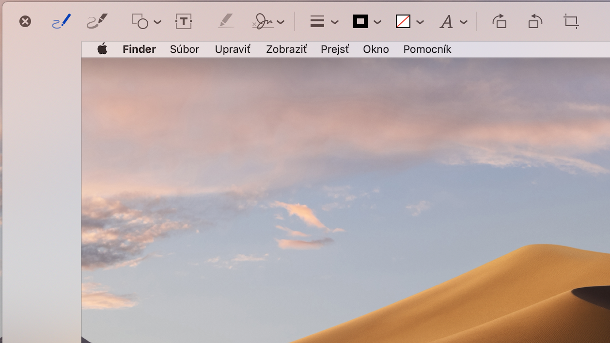The width and height of the screenshot is (610, 343).
Task: Close the Markup toolbar
Action: [25, 21]
